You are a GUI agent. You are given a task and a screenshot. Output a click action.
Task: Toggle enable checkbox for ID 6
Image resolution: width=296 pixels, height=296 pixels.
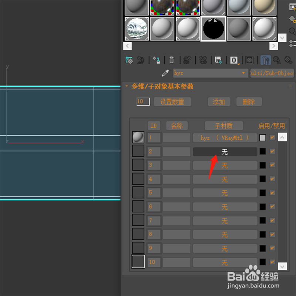(x=272, y=206)
